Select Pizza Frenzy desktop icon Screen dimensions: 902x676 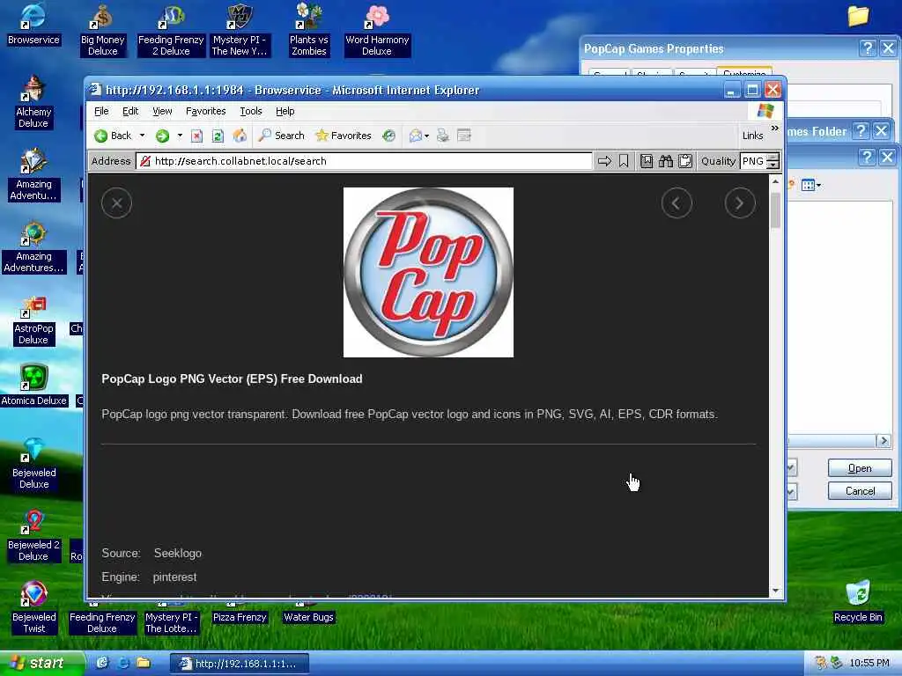coord(240,617)
